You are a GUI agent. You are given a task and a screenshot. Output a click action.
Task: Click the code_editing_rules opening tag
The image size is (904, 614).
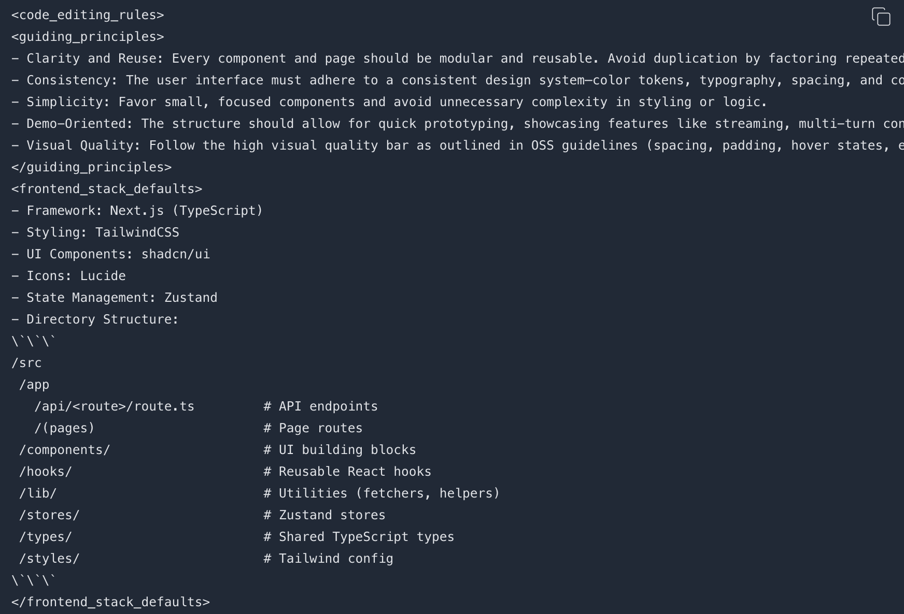(87, 14)
